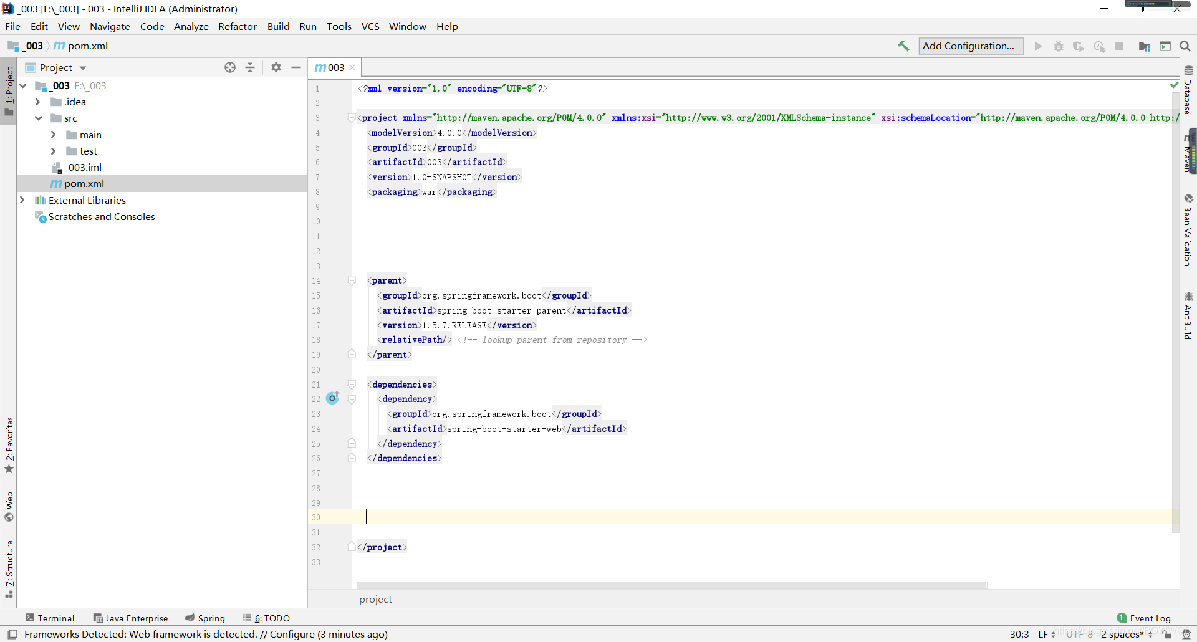1197x642 pixels.
Task: Open the Terminal tool window
Action: [x=50, y=618]
